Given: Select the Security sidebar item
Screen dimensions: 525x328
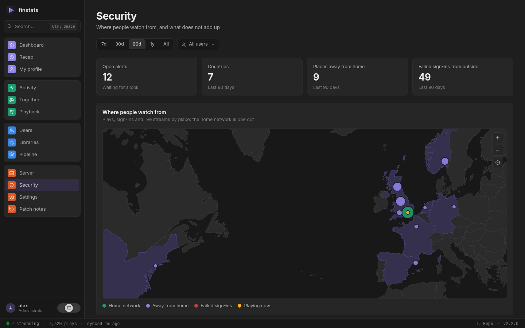Looking at the screenshot, I should pos(42,185).
